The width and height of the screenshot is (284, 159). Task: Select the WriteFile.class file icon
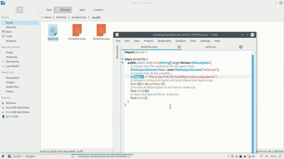click(77, 30)
